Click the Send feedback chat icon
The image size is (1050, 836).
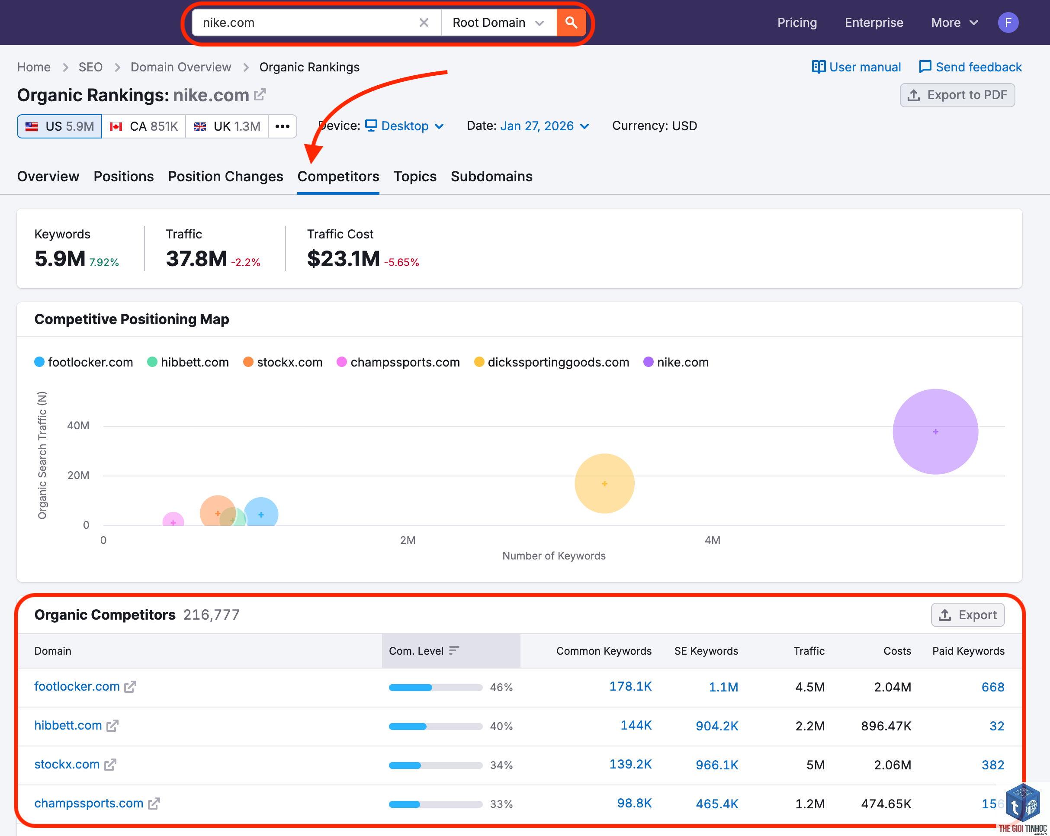925,67
